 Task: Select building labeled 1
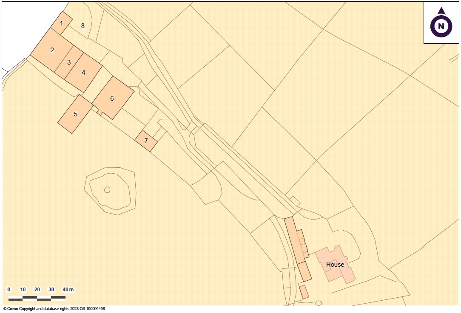tap(62, 23)
